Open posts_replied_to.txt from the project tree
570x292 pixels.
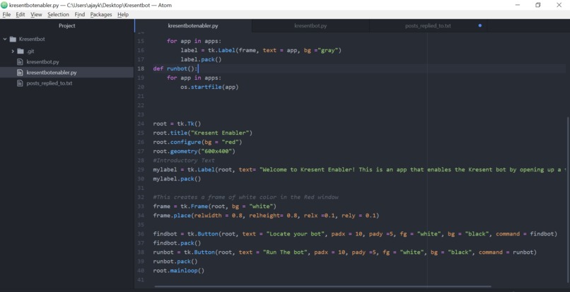50,83
